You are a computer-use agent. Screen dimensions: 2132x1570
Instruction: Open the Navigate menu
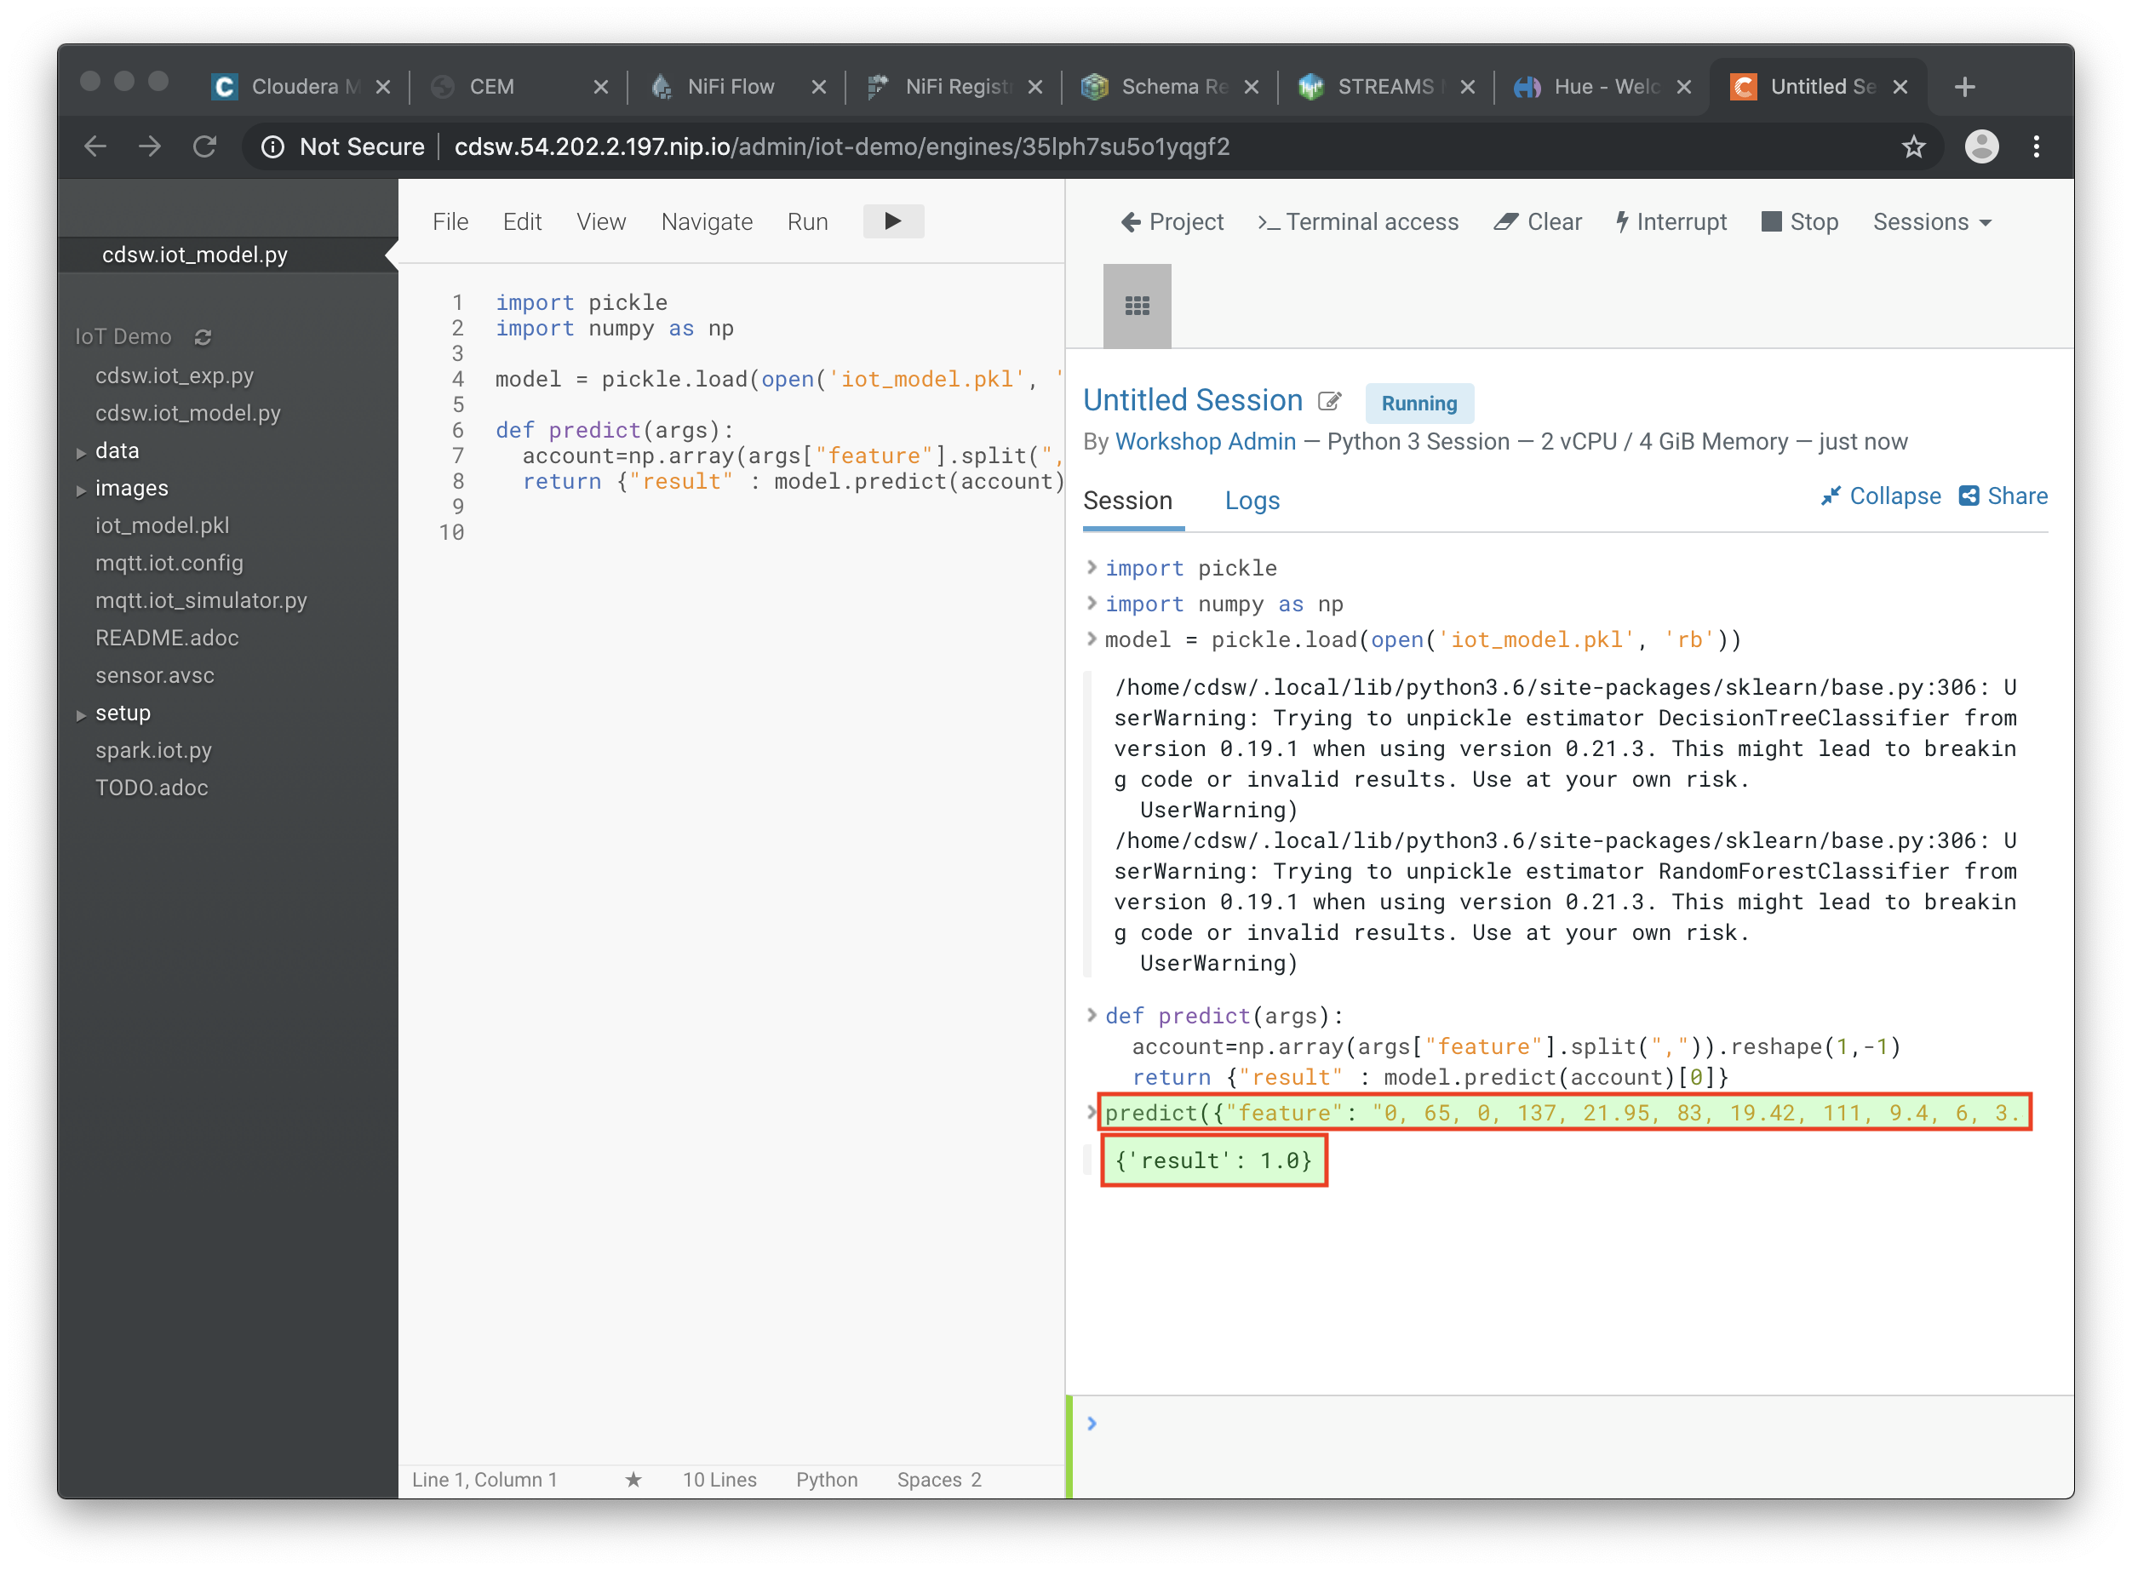tap(706, 221)
